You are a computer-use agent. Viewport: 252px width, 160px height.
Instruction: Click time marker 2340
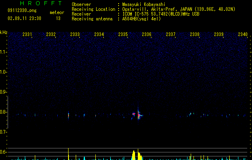pyautogui.click(x=243, y=34)
